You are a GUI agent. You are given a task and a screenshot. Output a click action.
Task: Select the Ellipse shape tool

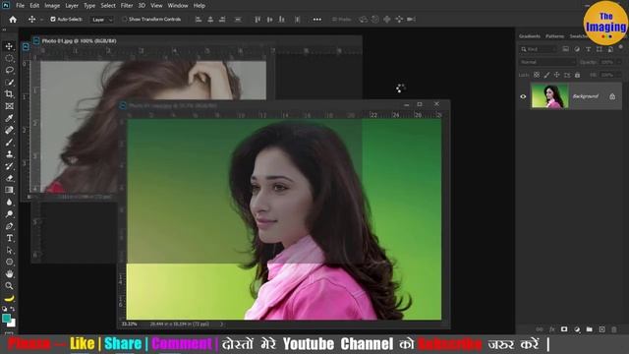[x=9, y=263]
